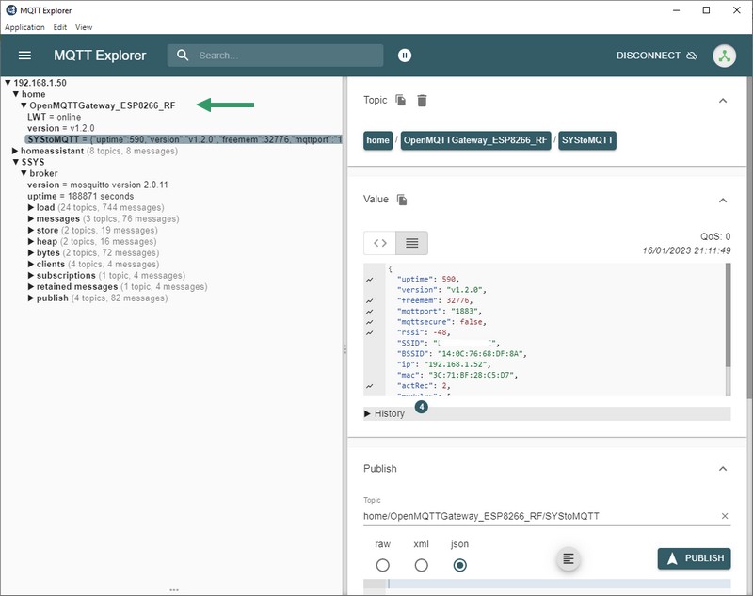Click the right pane vertical scrollbar

pyautogui.click(x=749, y=237)
